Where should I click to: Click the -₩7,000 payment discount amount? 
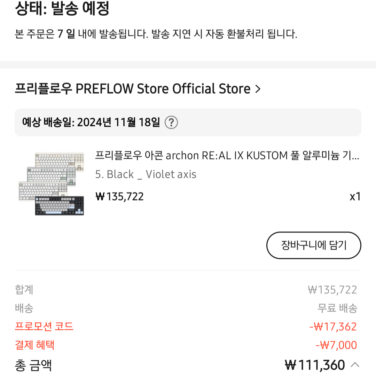tap(335, 345)
